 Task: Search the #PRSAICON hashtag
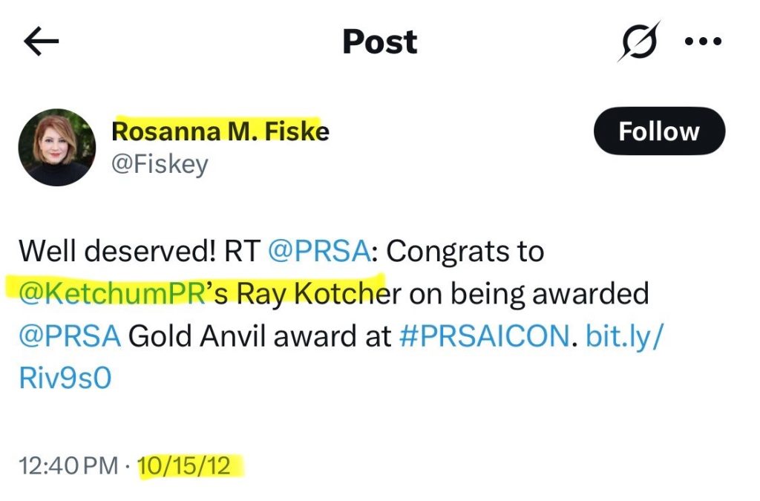click(484, 335)
